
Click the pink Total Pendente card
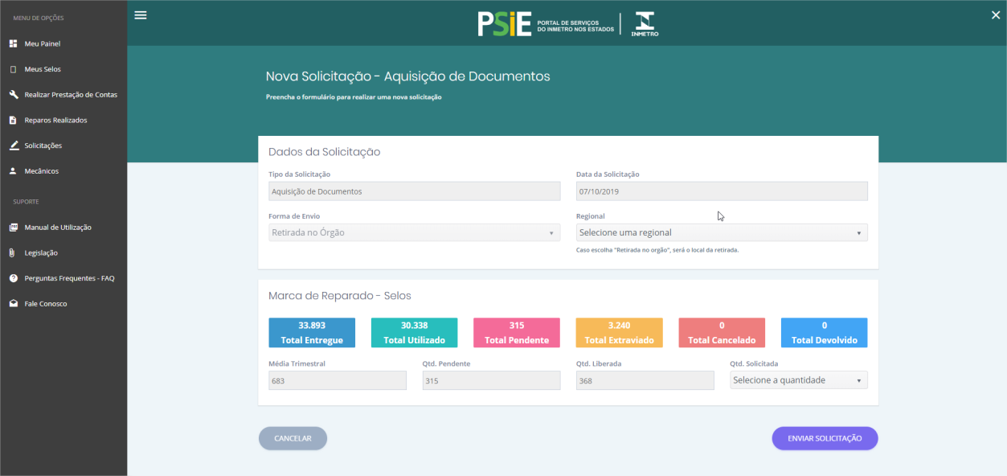point(517,333)
